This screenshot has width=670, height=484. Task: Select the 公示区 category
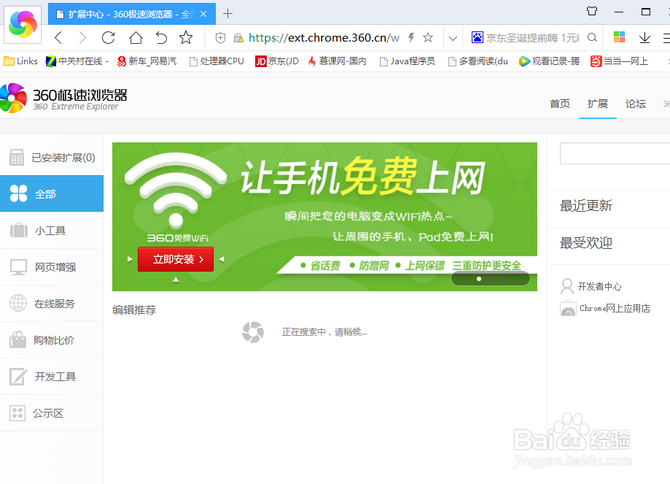pyautogui.click(x=52, y=413)
